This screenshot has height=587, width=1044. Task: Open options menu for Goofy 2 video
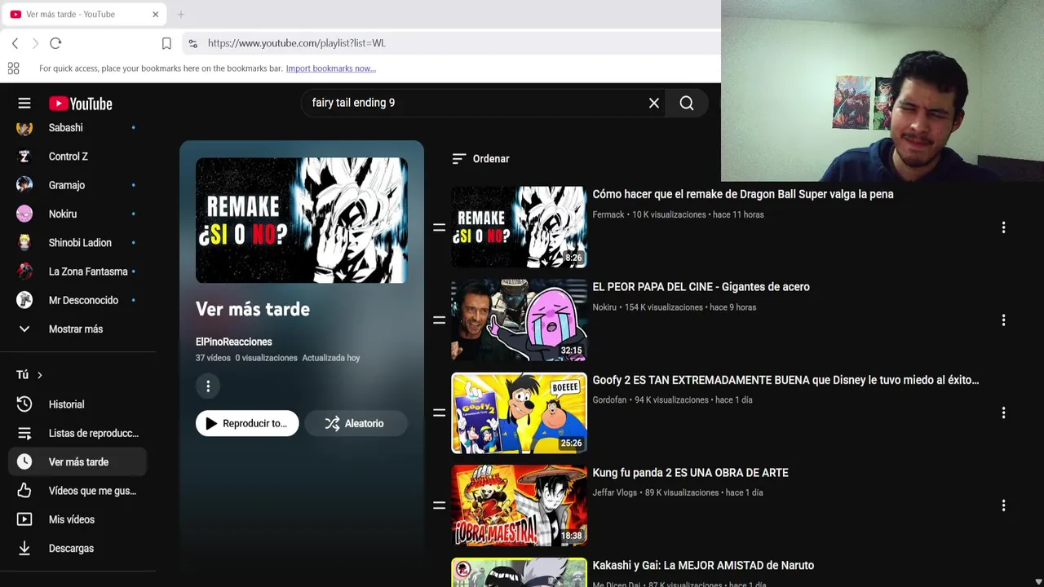(x=1003, y=413)
